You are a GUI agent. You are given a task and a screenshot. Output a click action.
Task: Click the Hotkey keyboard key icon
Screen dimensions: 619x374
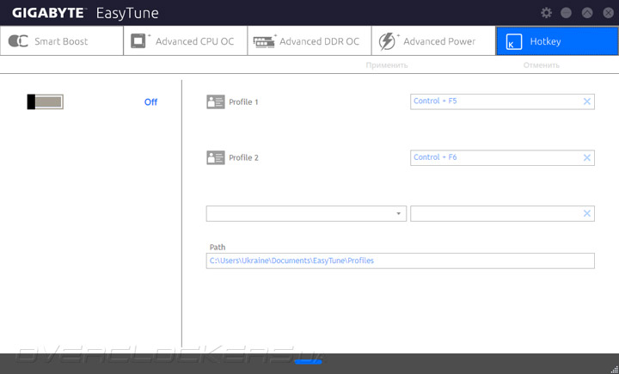coord(514,41)
